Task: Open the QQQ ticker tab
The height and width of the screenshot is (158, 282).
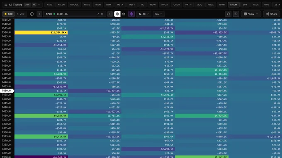Action: 199,5
